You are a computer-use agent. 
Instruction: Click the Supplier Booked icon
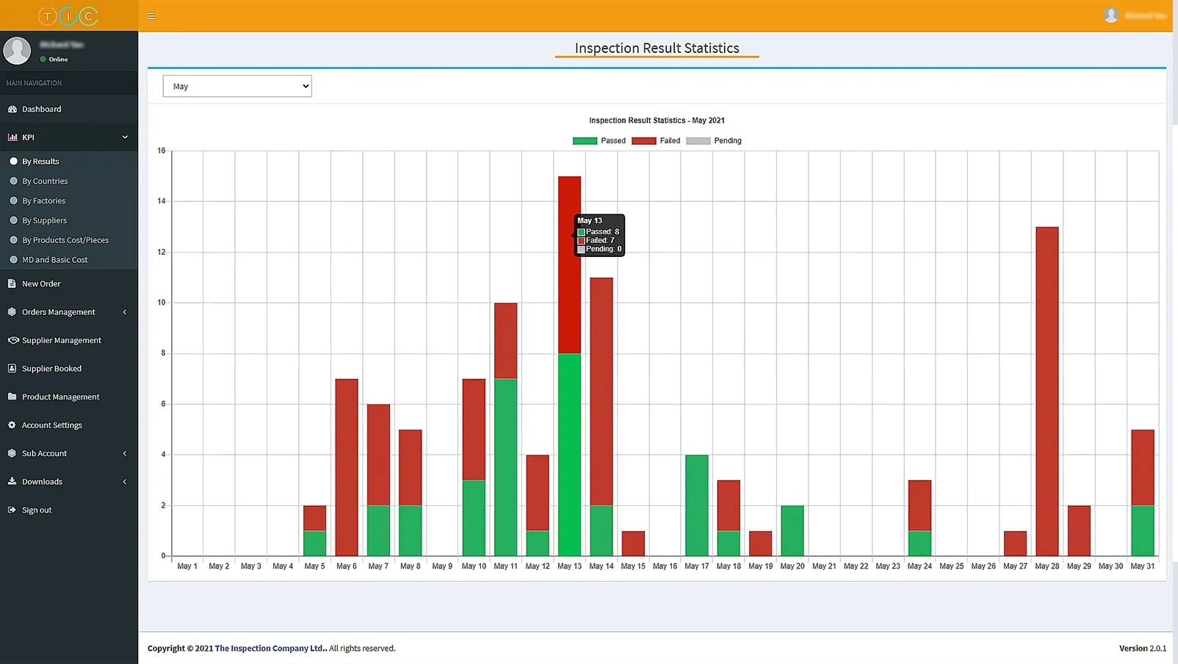[12, 368]
